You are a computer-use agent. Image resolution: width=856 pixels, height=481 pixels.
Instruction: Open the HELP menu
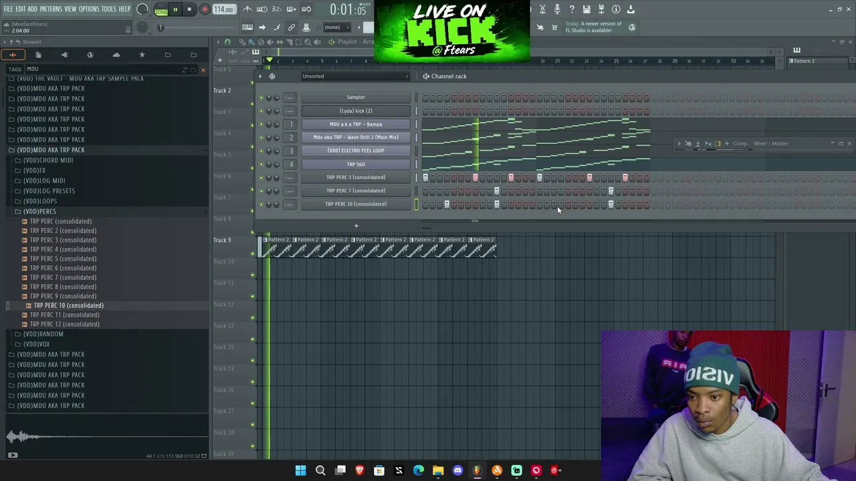(x=125, y=9)
